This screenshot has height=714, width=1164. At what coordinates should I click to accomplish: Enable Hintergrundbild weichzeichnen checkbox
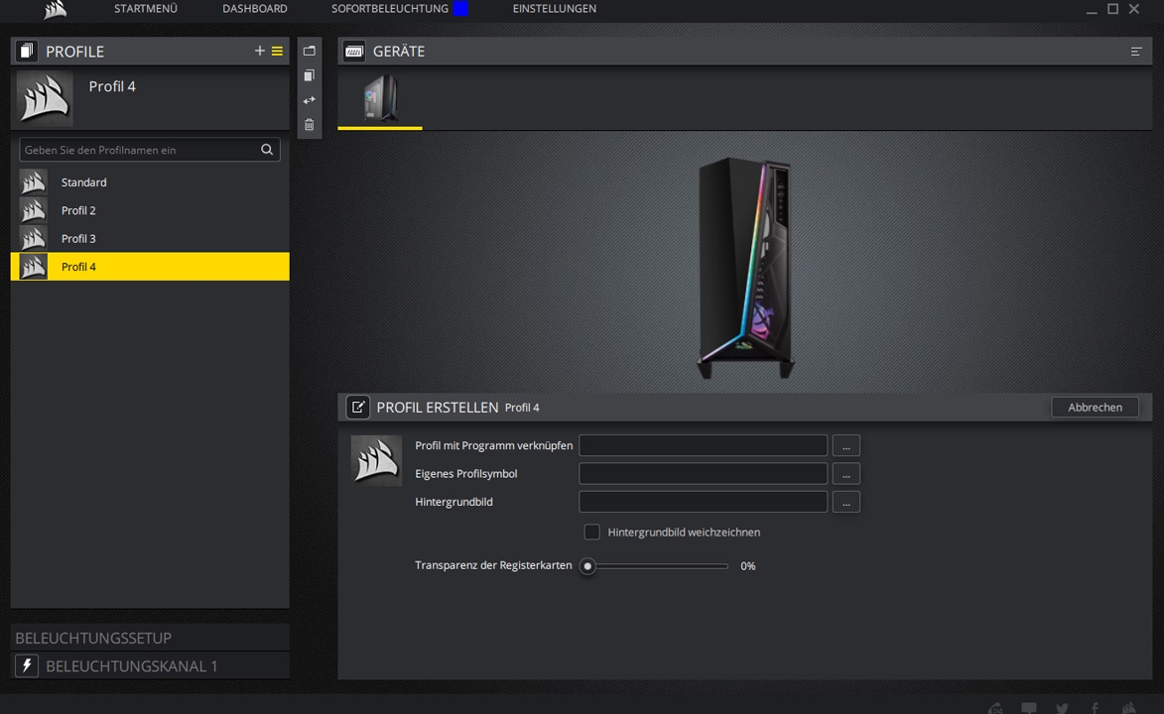(591, 533)
